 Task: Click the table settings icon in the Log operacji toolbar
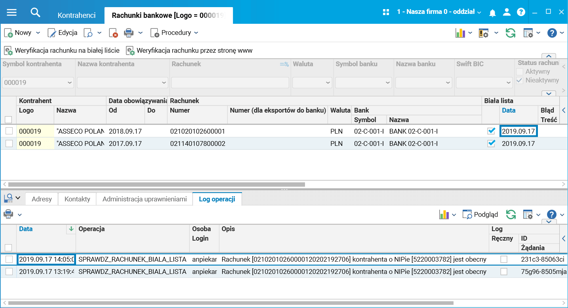(528, 215)
